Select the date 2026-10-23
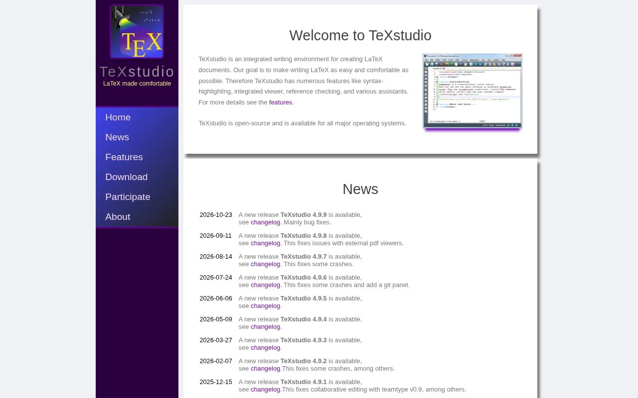This screenshot has height=398, width=638. tap(216, 215)
